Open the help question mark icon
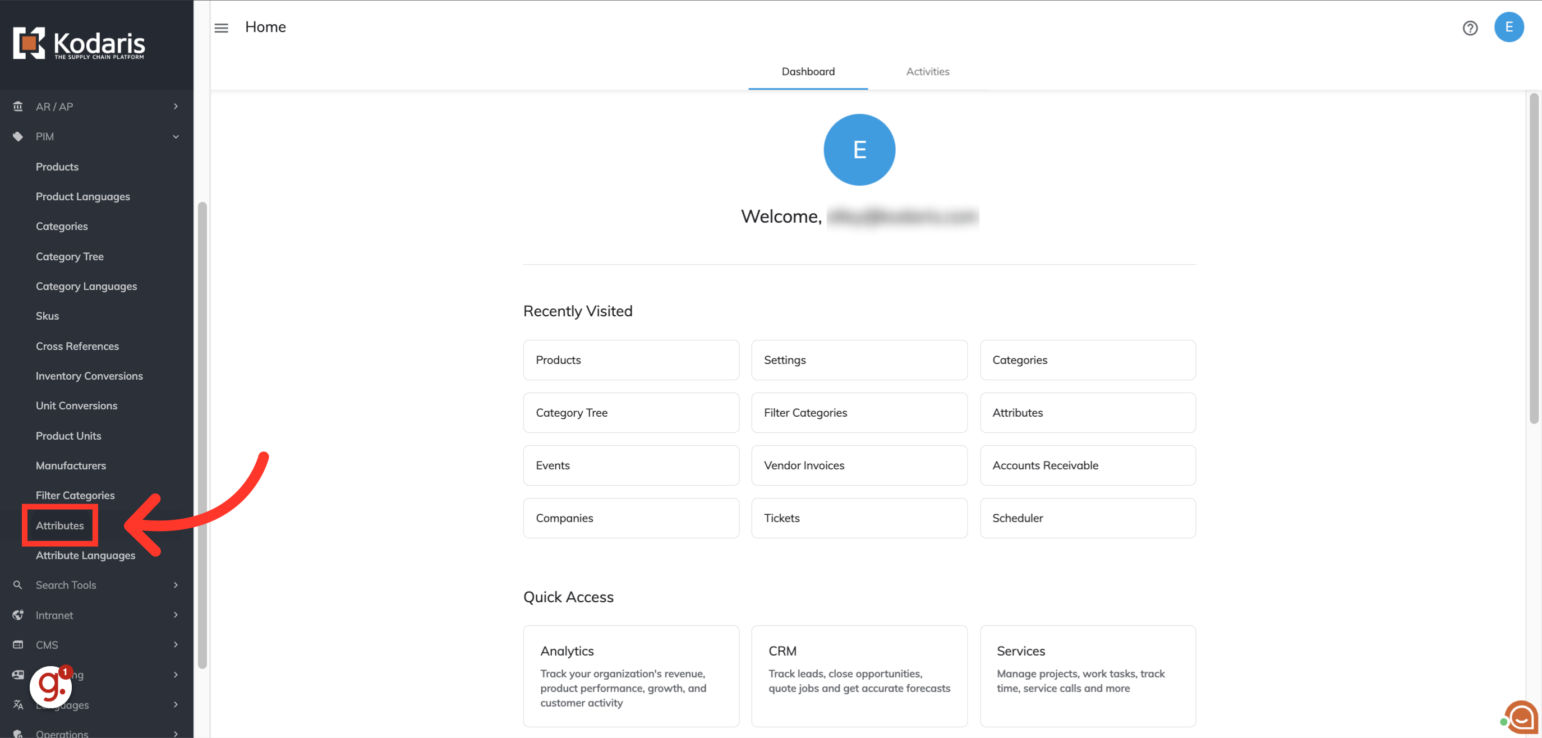1542x738 pixels. point(1470,27)
